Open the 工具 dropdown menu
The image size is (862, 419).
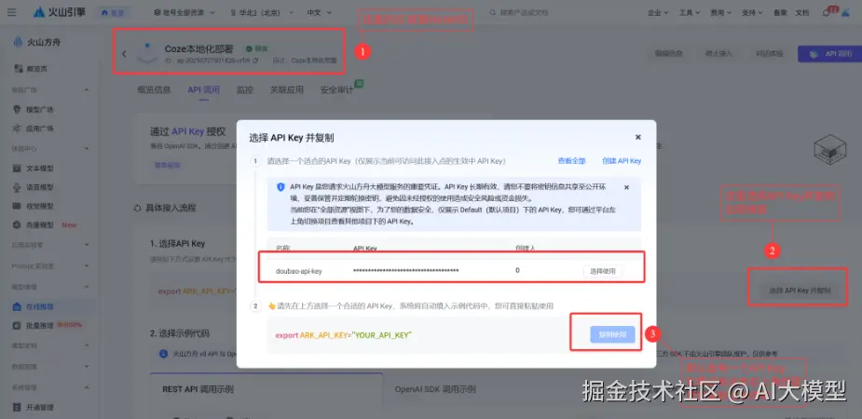coord(690,13)
